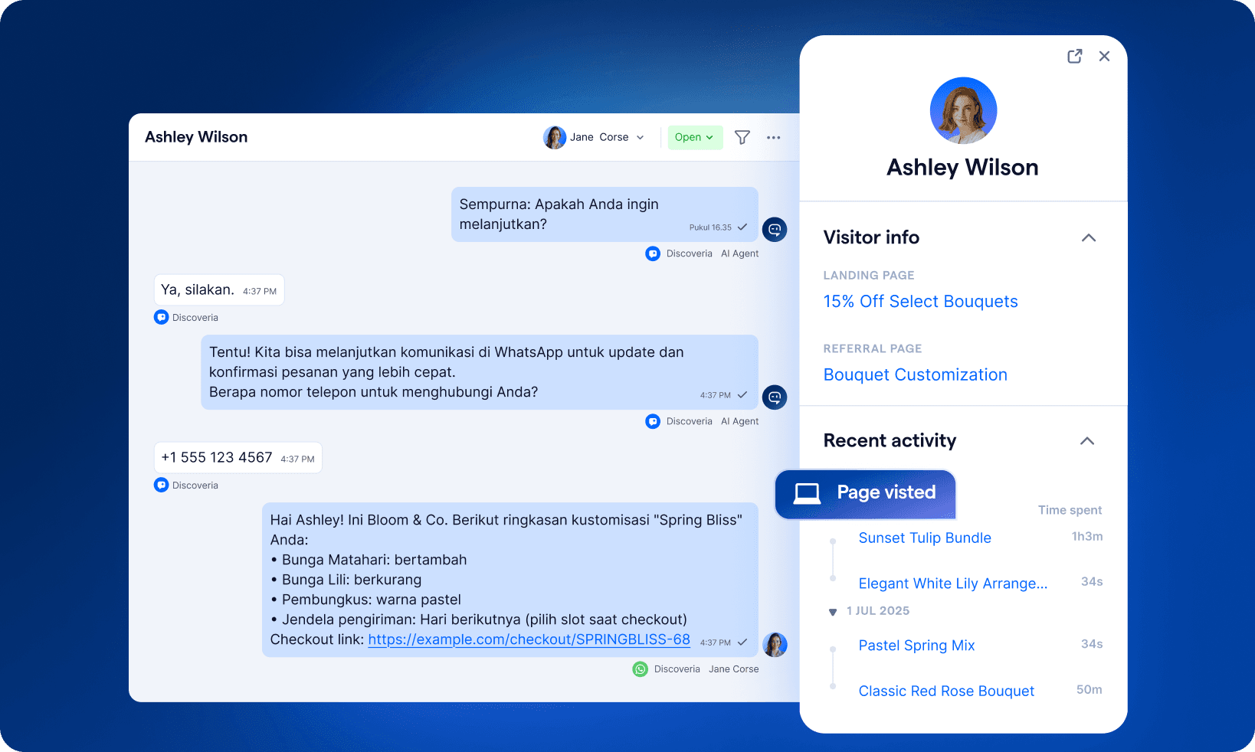
Task: Collapse the Visitor info section
Action: 1089,237
